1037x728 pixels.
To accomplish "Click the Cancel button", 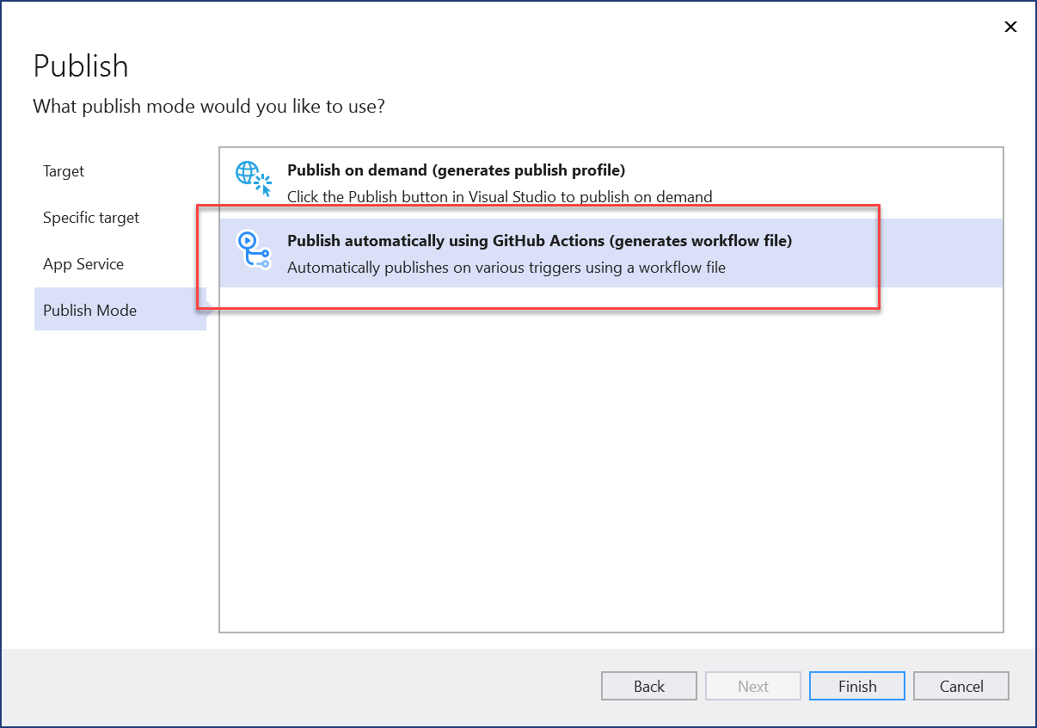I will (960, 686).
